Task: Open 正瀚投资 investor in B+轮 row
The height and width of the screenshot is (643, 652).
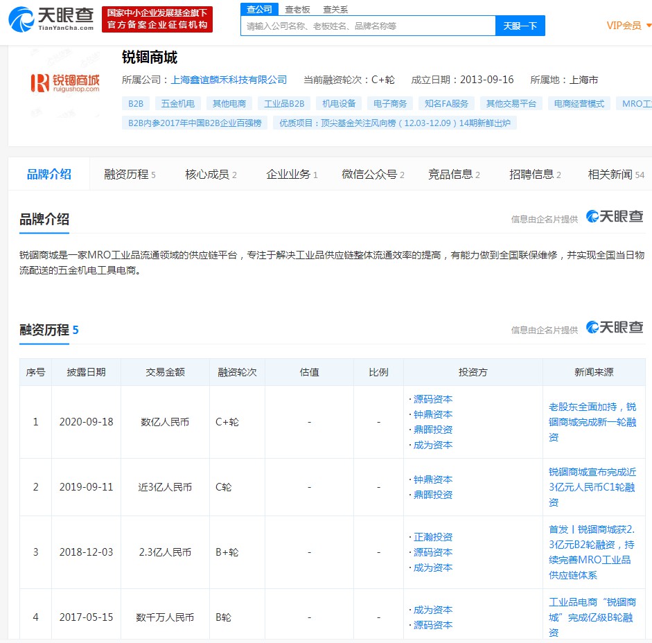Action: 433,537
